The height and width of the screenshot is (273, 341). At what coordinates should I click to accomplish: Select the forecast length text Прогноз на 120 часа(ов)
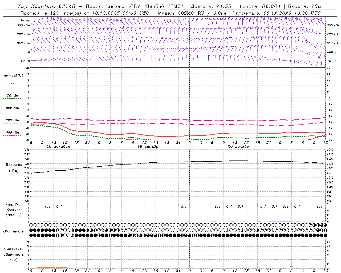click(51, 13)
